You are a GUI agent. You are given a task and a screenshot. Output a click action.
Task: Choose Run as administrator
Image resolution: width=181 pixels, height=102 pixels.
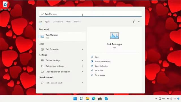(x=103, y=61)
